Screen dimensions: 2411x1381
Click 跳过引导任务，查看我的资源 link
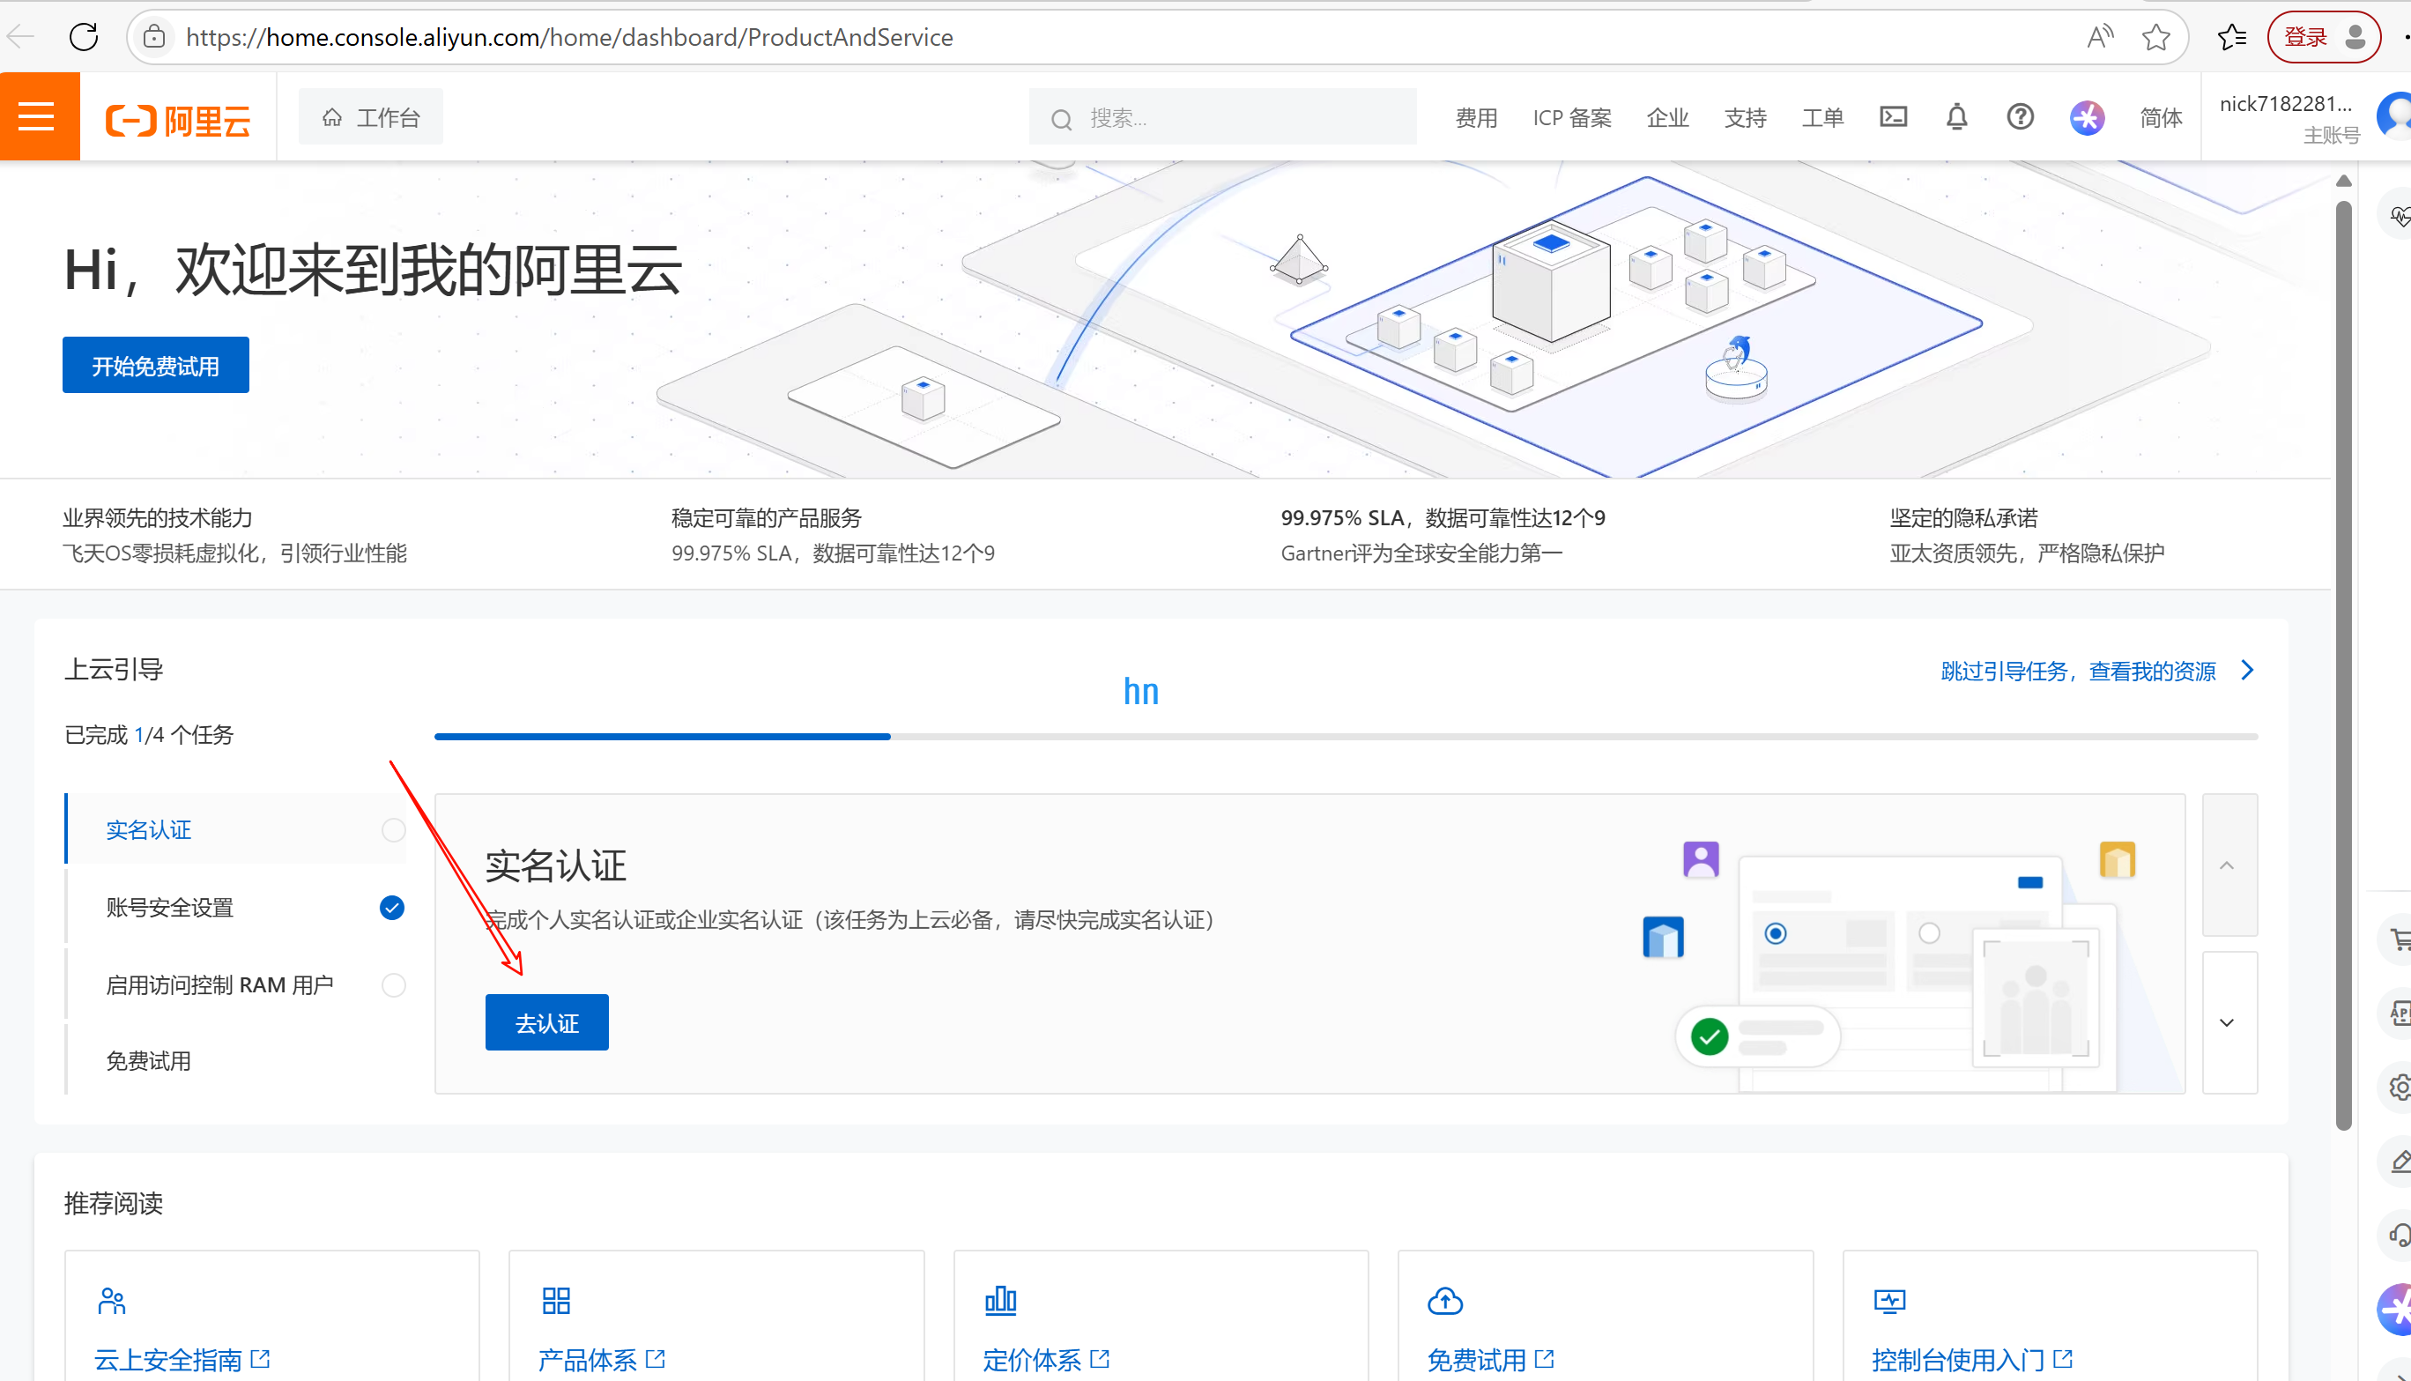tap(2077, 672)
